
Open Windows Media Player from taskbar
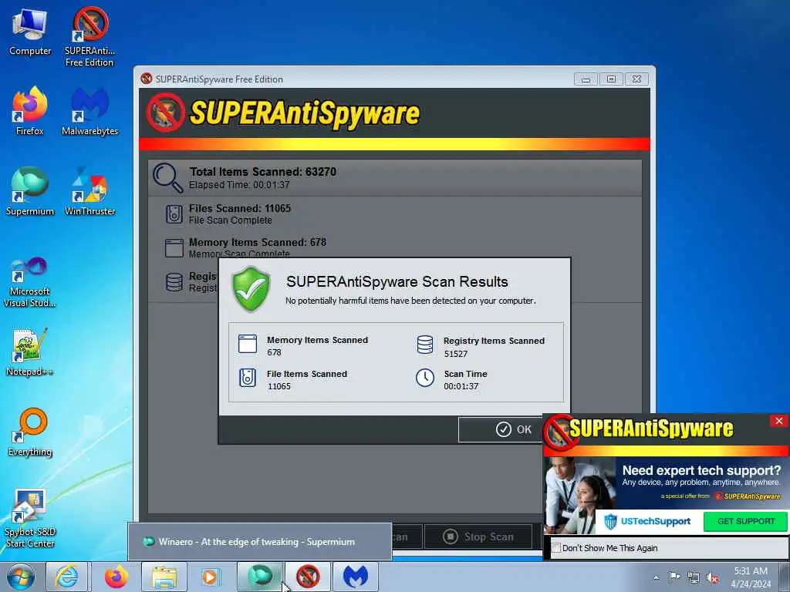[210, 577]
